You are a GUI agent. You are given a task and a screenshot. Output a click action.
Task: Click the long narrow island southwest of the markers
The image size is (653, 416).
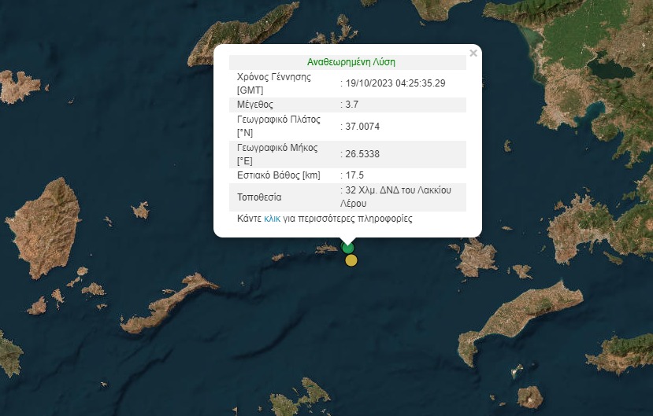click(x=165, y=303)
